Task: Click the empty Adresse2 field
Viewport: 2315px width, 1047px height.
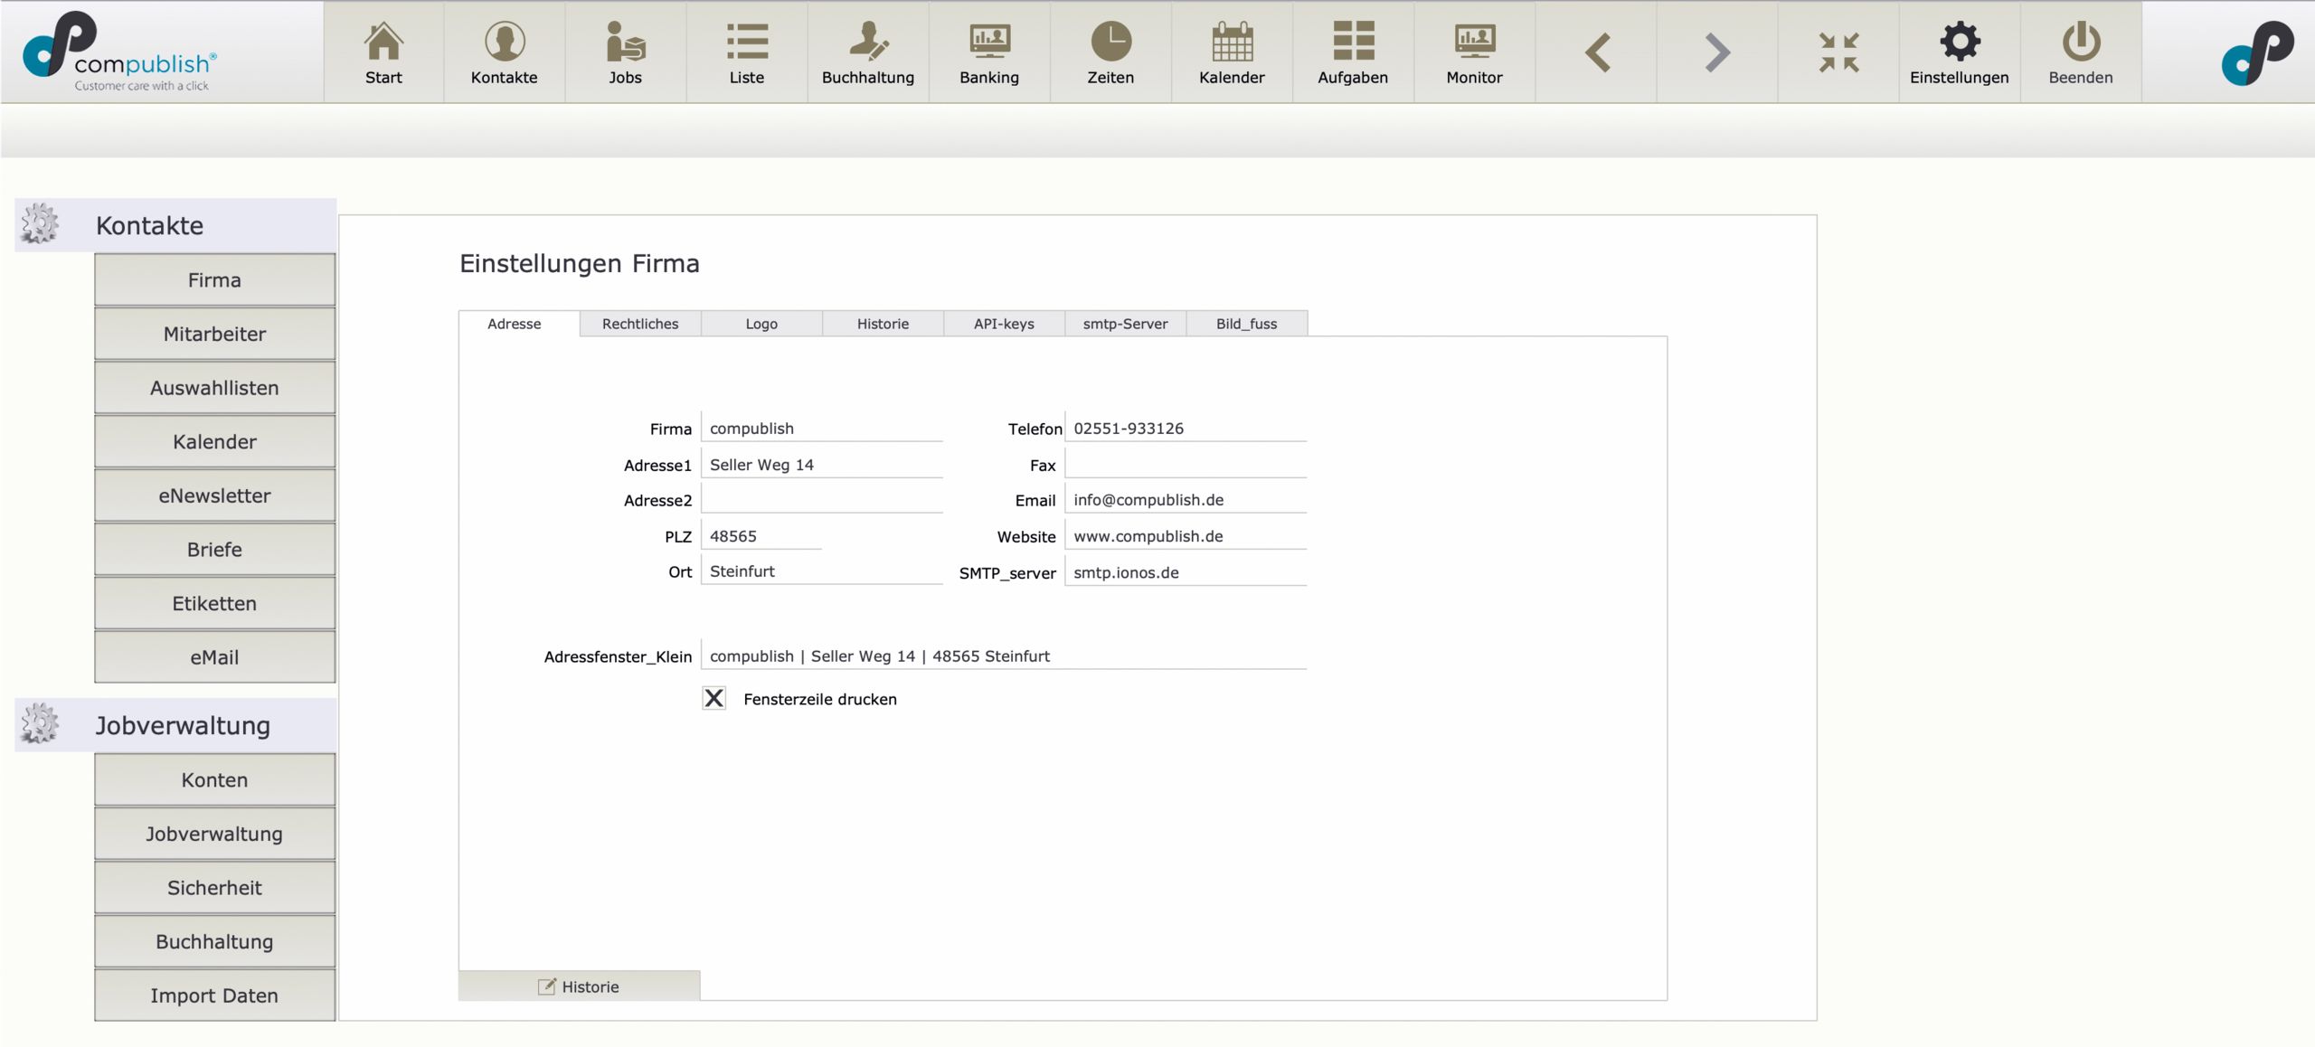Action: click(x=822, y=499)
